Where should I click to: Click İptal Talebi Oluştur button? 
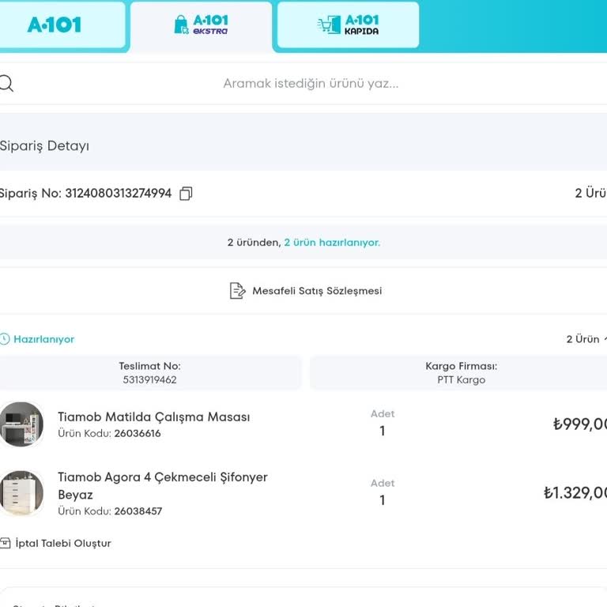click(x=56, y=543)
